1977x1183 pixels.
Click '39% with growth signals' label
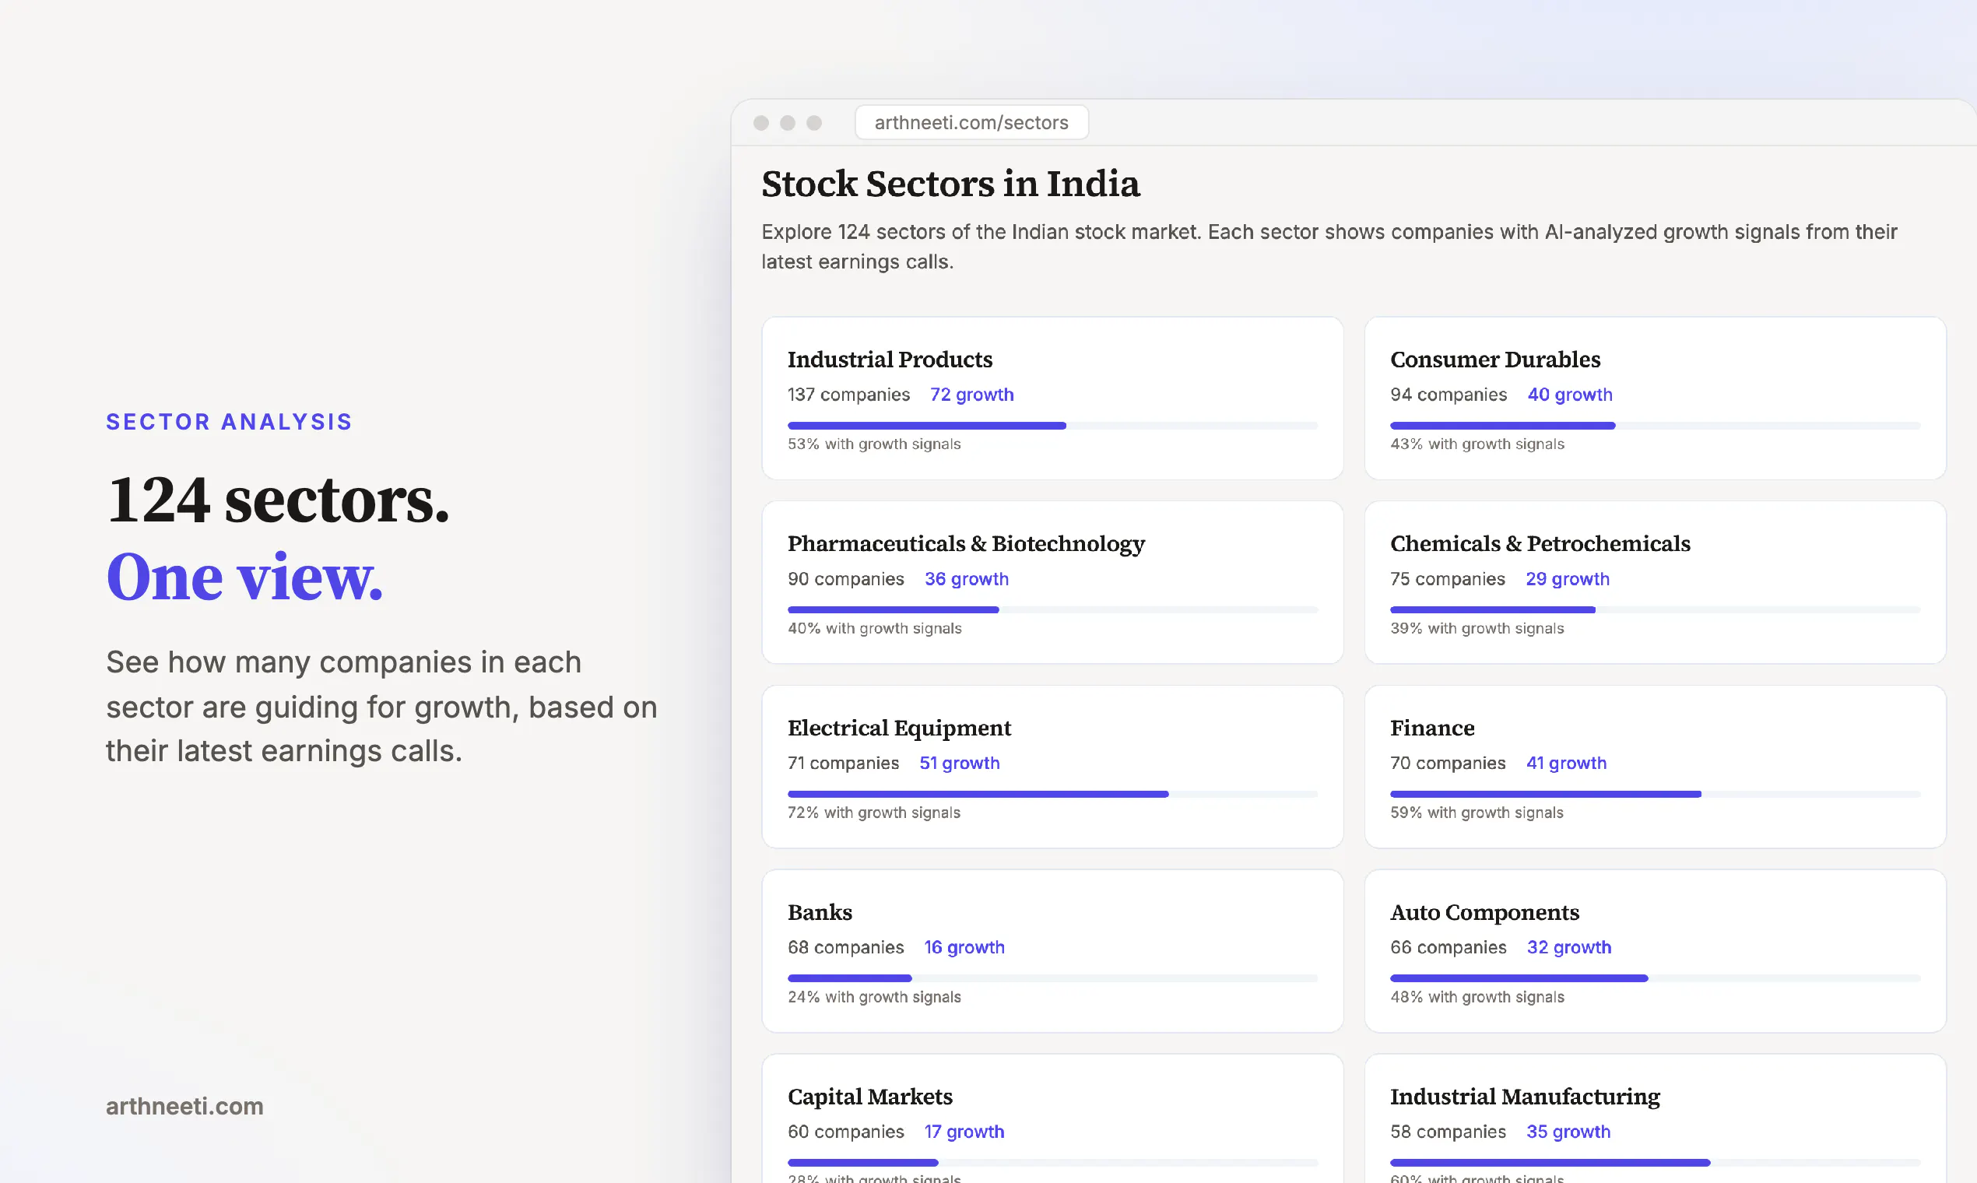[x=1477, y=628]
